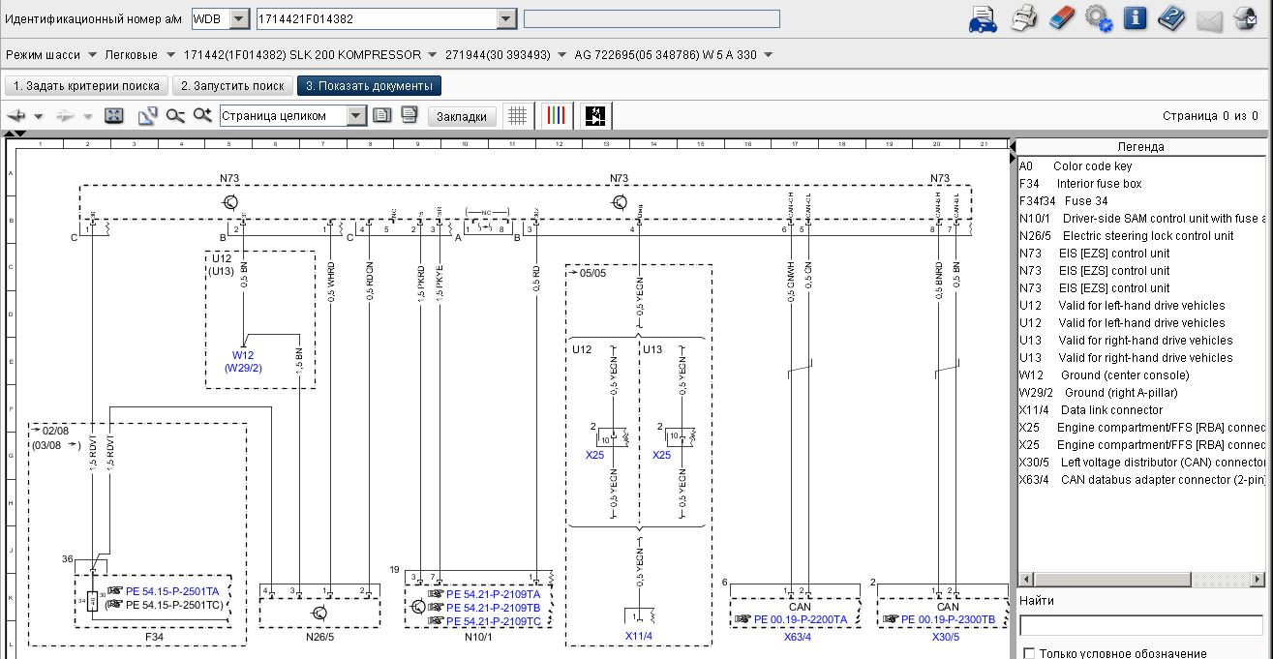The image size is (1273, 659).
Task: Zoom in with the plus magnifier
Action: [x=202, y=116]
